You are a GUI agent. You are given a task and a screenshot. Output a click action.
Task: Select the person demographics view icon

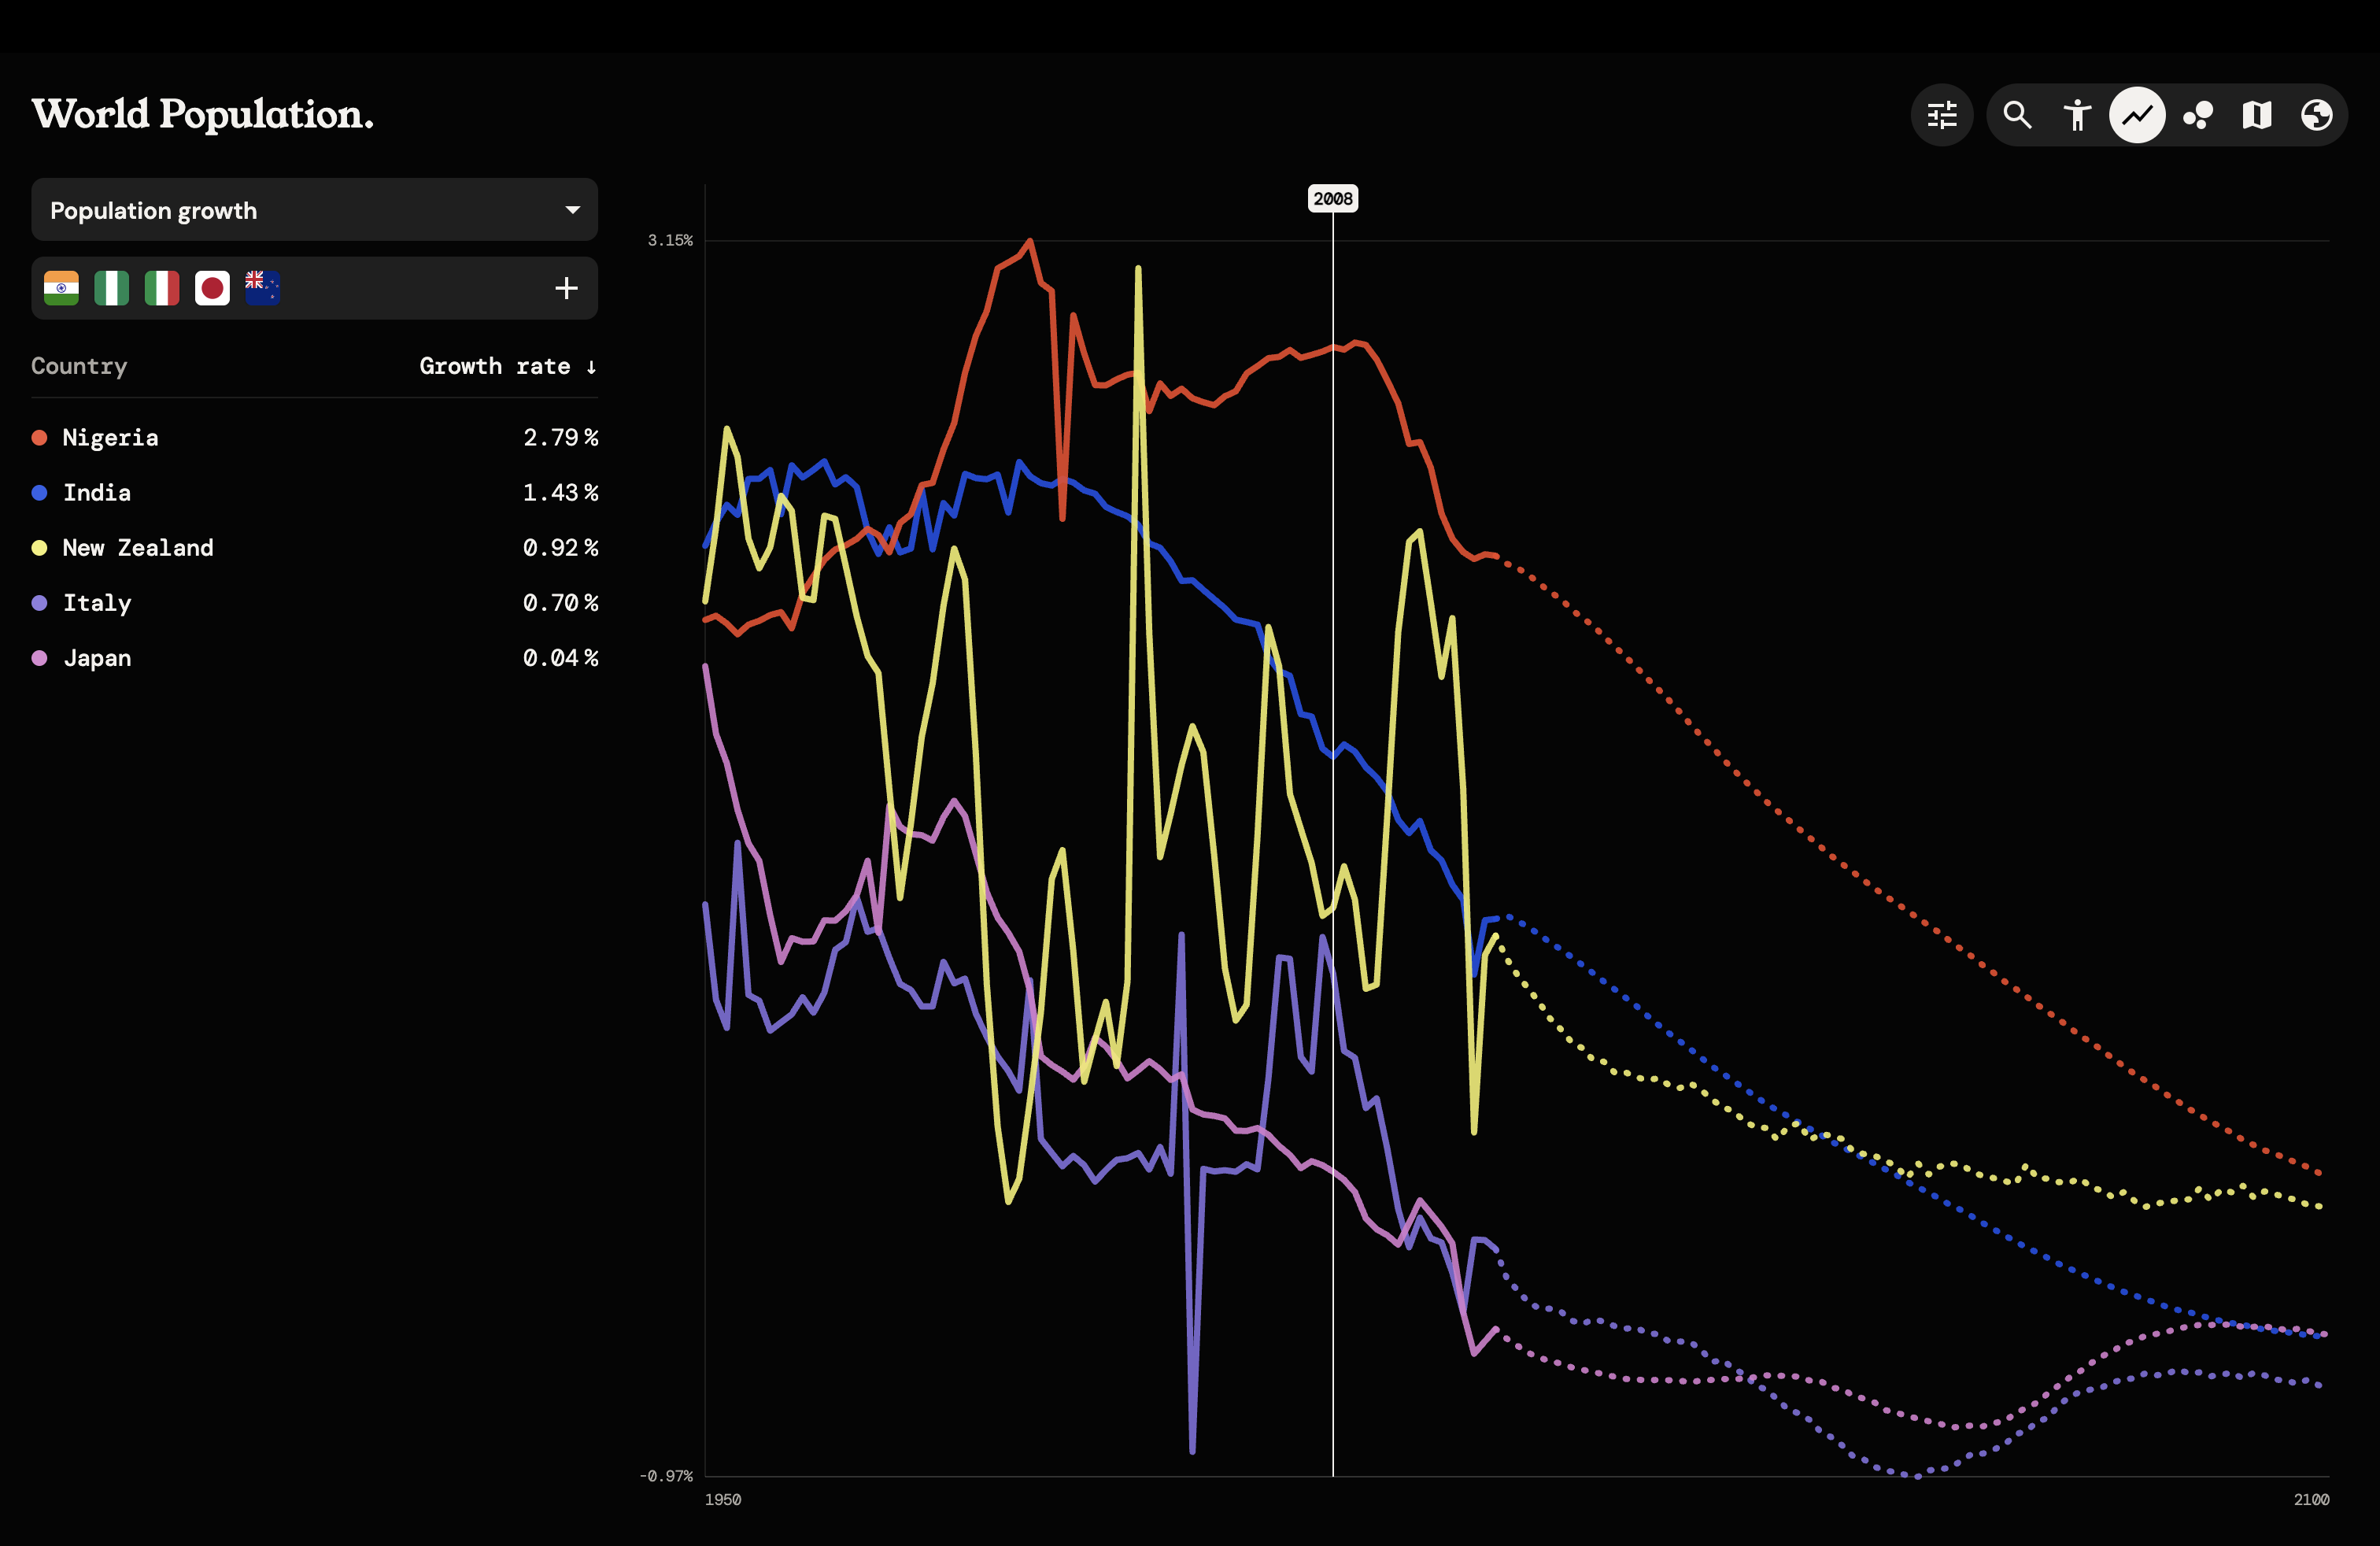click(x=2077, y=115)
